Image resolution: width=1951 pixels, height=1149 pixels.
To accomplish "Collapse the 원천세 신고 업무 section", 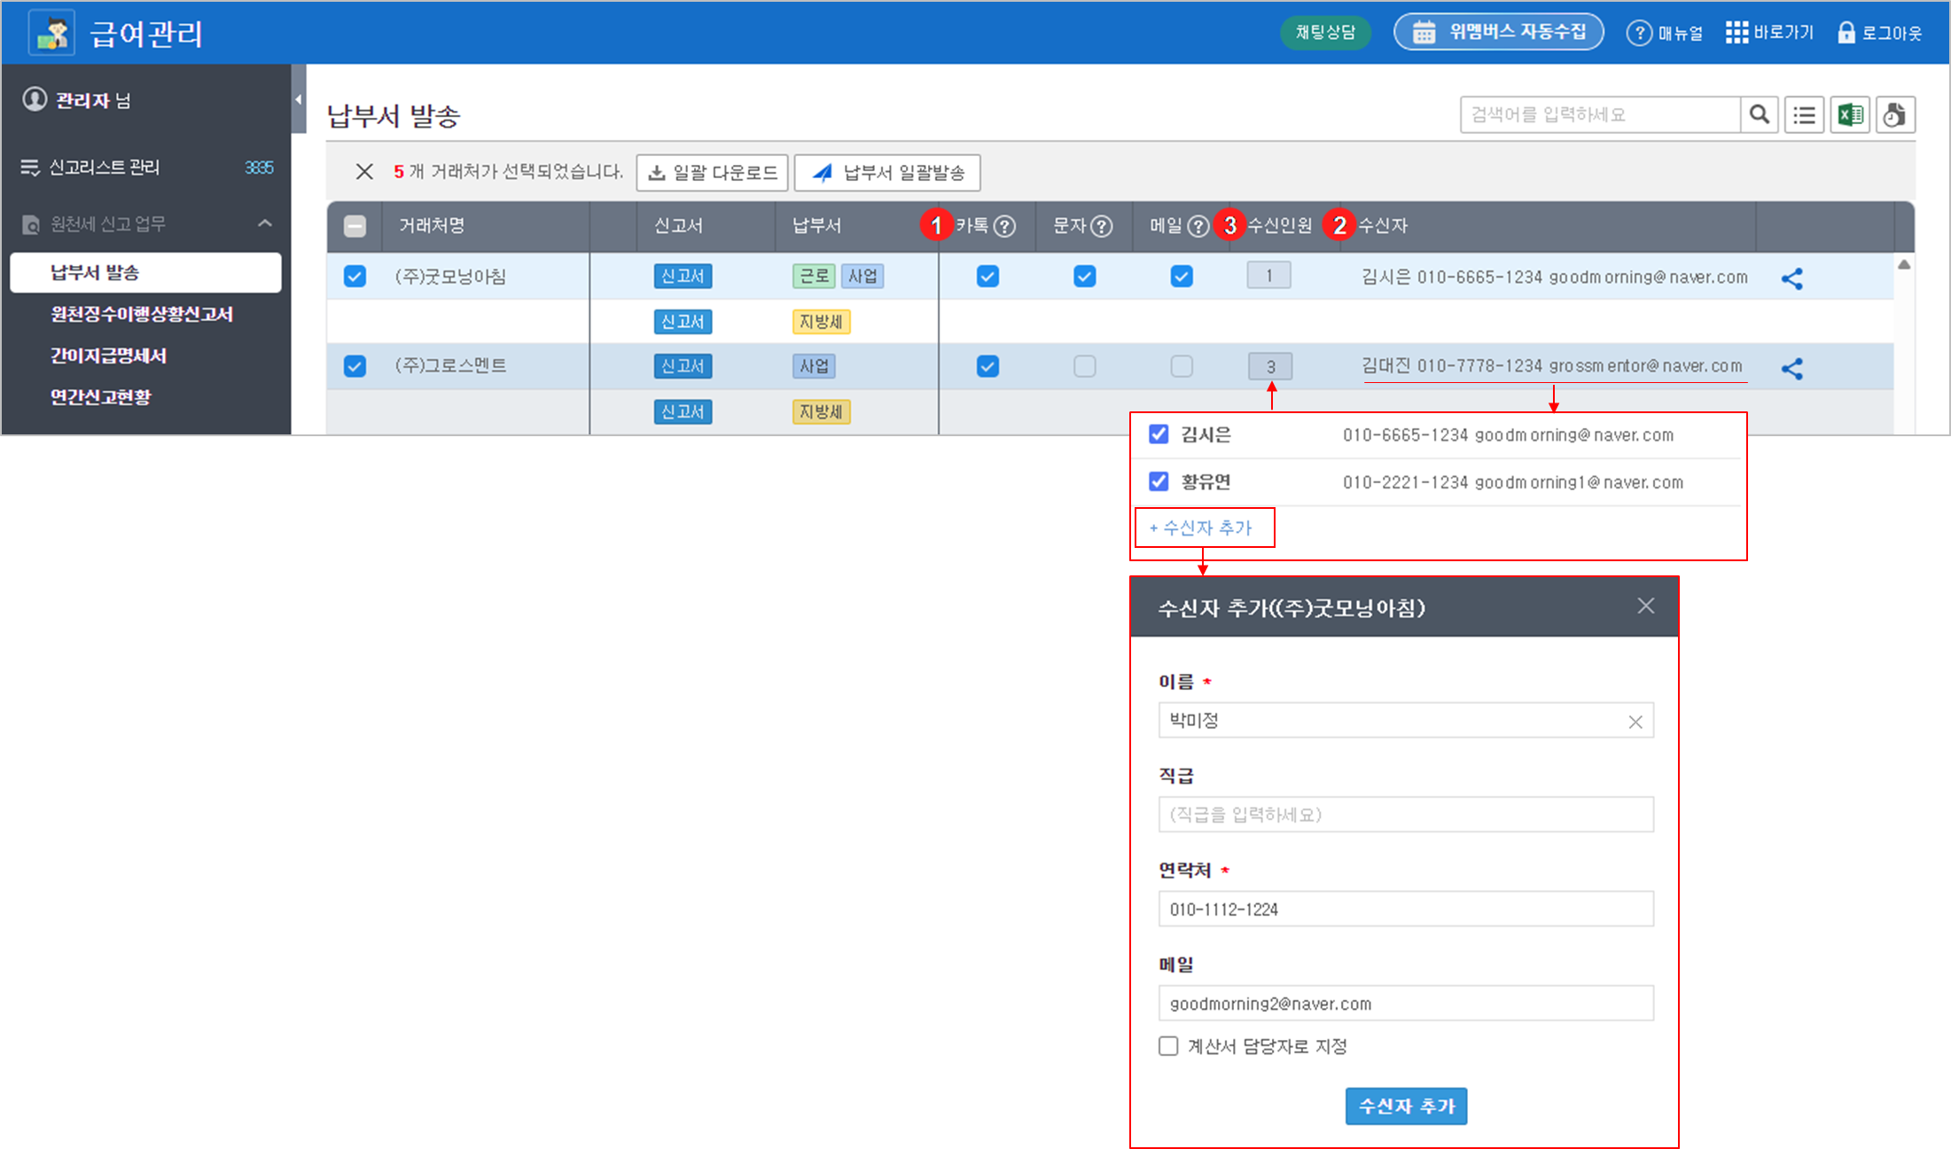I will pos(264,223).
